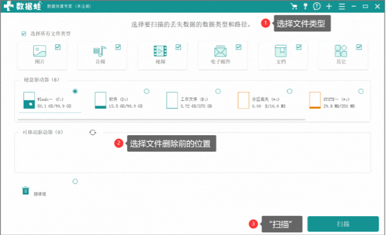This screenshot has width=386, height=235.
Task: Click the 扫描 scan button
Action: tap(343, 224)
